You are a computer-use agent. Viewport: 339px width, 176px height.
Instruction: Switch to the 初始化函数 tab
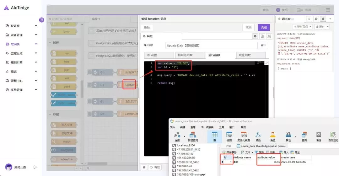(x=189, y=55)
